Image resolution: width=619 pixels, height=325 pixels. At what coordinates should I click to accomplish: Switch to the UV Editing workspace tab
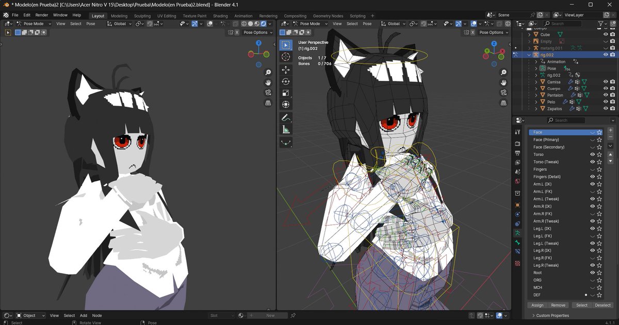pyautogui.click(x=167, y=16)
